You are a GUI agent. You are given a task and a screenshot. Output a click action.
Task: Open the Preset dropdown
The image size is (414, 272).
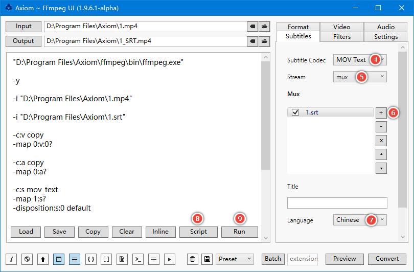coord(235,259)
